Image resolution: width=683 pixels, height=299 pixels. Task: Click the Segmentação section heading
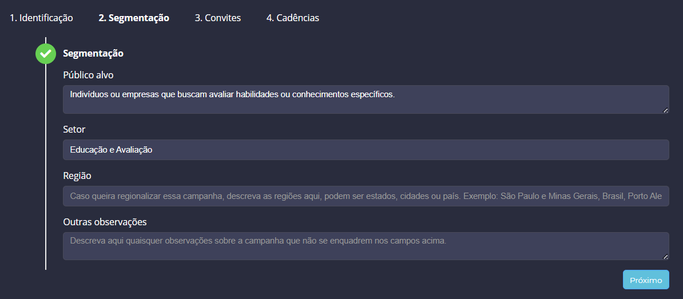click(x=93, y=54)
